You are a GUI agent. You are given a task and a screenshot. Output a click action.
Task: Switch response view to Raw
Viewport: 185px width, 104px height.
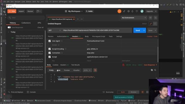[x=58, y=70]
